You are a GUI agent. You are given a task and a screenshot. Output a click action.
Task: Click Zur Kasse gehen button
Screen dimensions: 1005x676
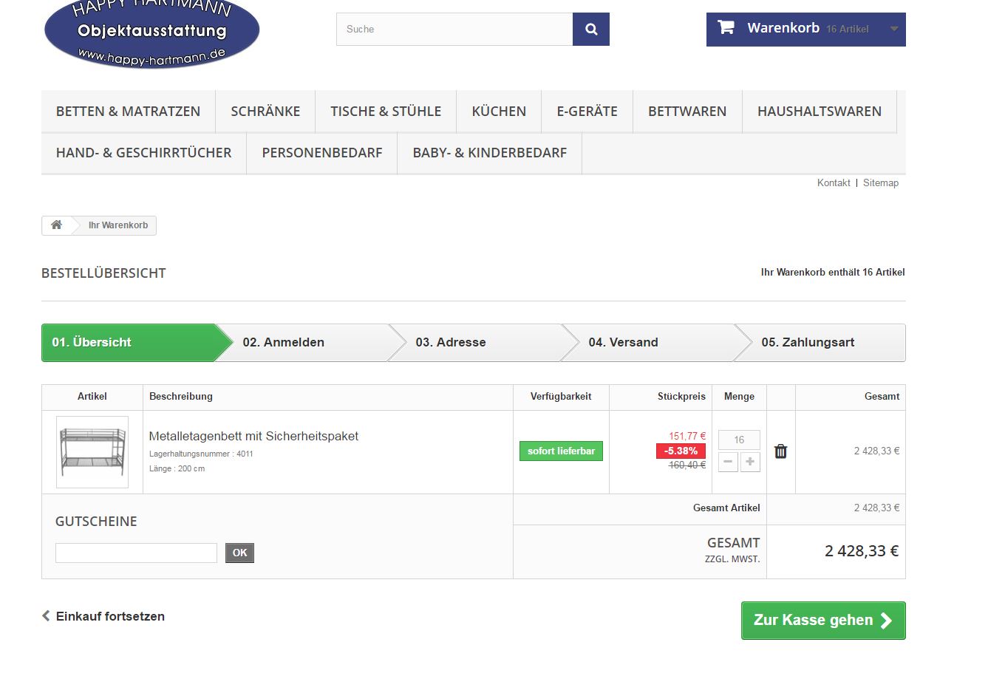[x=823, y=621]
